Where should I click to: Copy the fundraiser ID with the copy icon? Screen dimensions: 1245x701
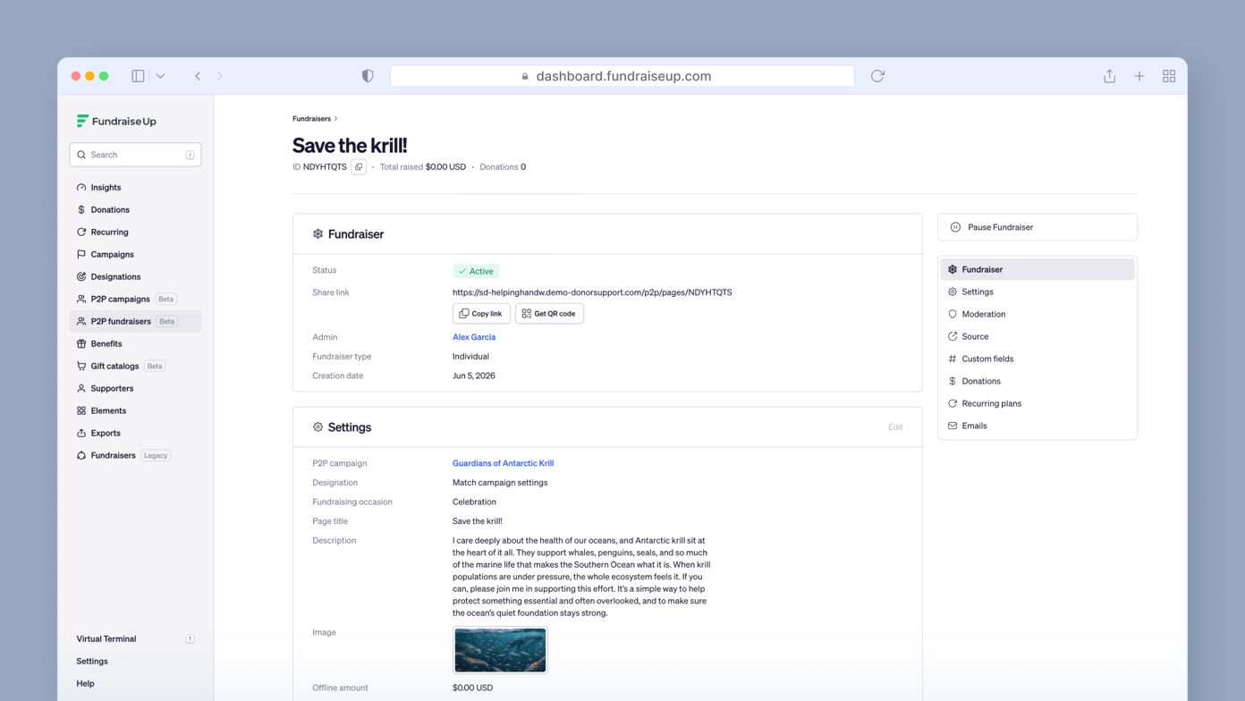[359, 166]
